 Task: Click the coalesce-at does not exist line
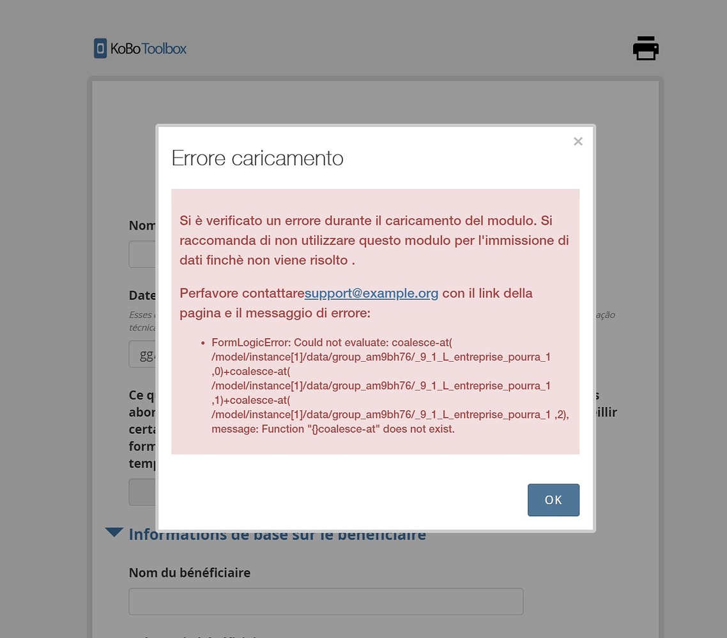click(x=333, y=429)
